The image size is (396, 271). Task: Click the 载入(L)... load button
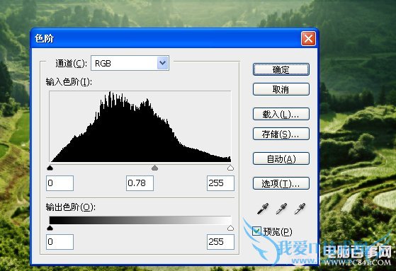281,114
